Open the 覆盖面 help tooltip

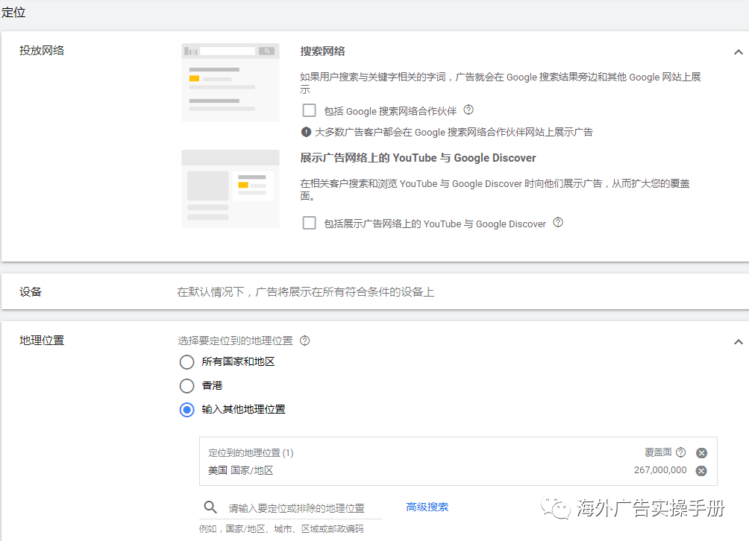tap(680, 452)
